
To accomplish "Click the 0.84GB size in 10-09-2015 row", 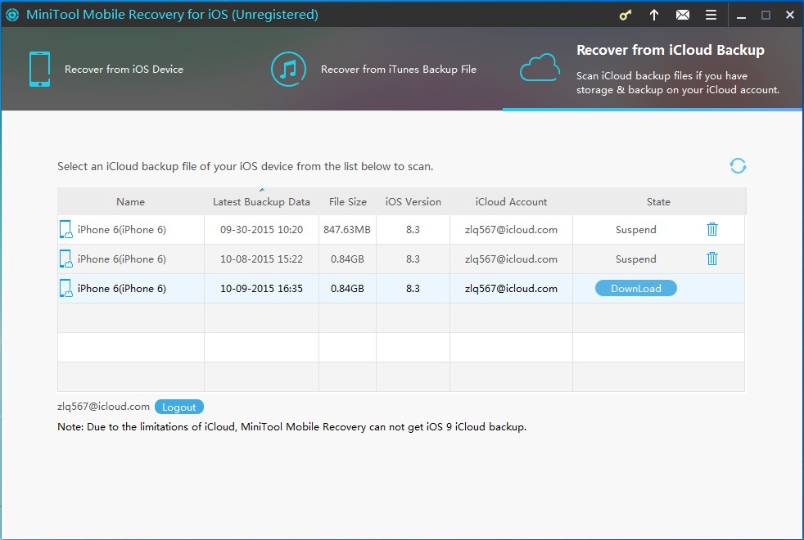I will 347,289.
